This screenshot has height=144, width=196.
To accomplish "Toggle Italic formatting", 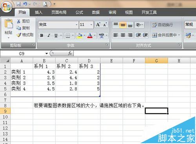I will pyautogui.click(x=49, y=35).
